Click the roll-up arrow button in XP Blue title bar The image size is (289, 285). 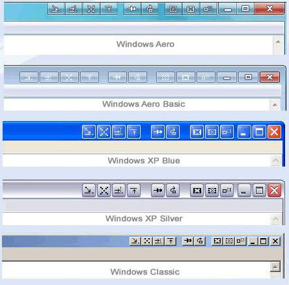pyautogui.click(x=134, y=131)
